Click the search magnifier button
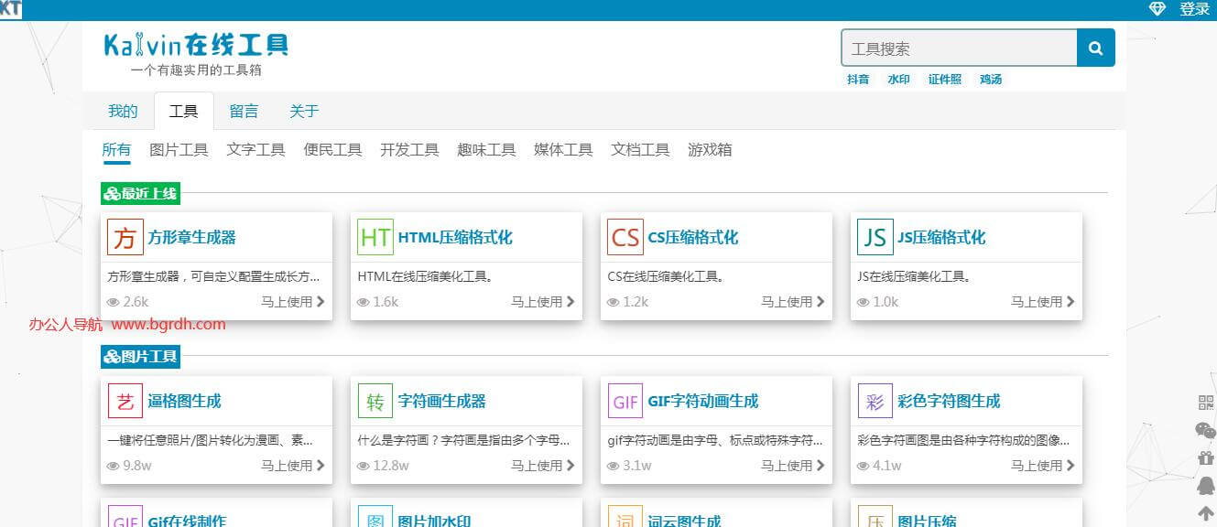The height and width of the screenshot is (527, 1217). click(x=1095, y=48)
